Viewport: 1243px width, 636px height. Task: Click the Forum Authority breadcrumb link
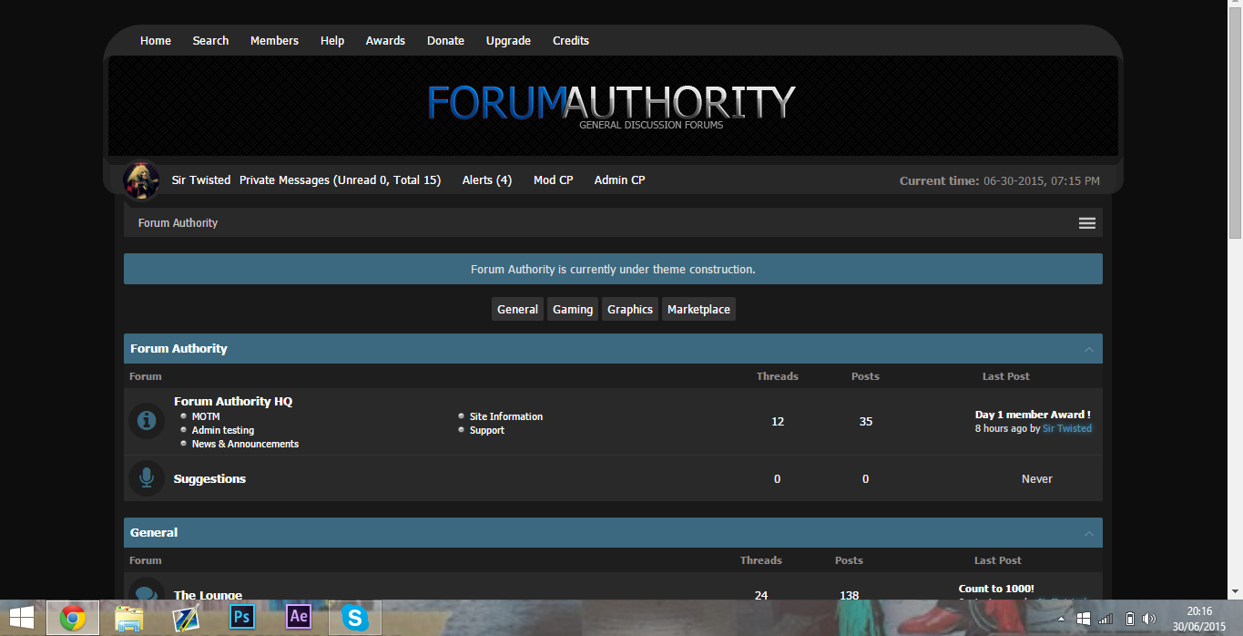(178, 223)
